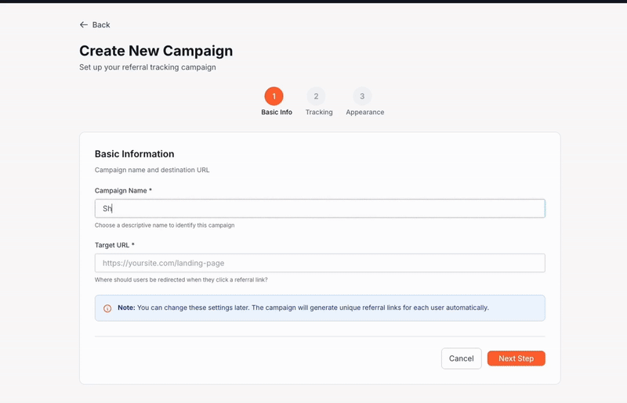
Task: Click the Target URL field label
Action: point(114,245)
